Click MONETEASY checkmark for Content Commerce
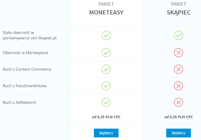The width and height of the screenshot is (201, 140). 106,69
